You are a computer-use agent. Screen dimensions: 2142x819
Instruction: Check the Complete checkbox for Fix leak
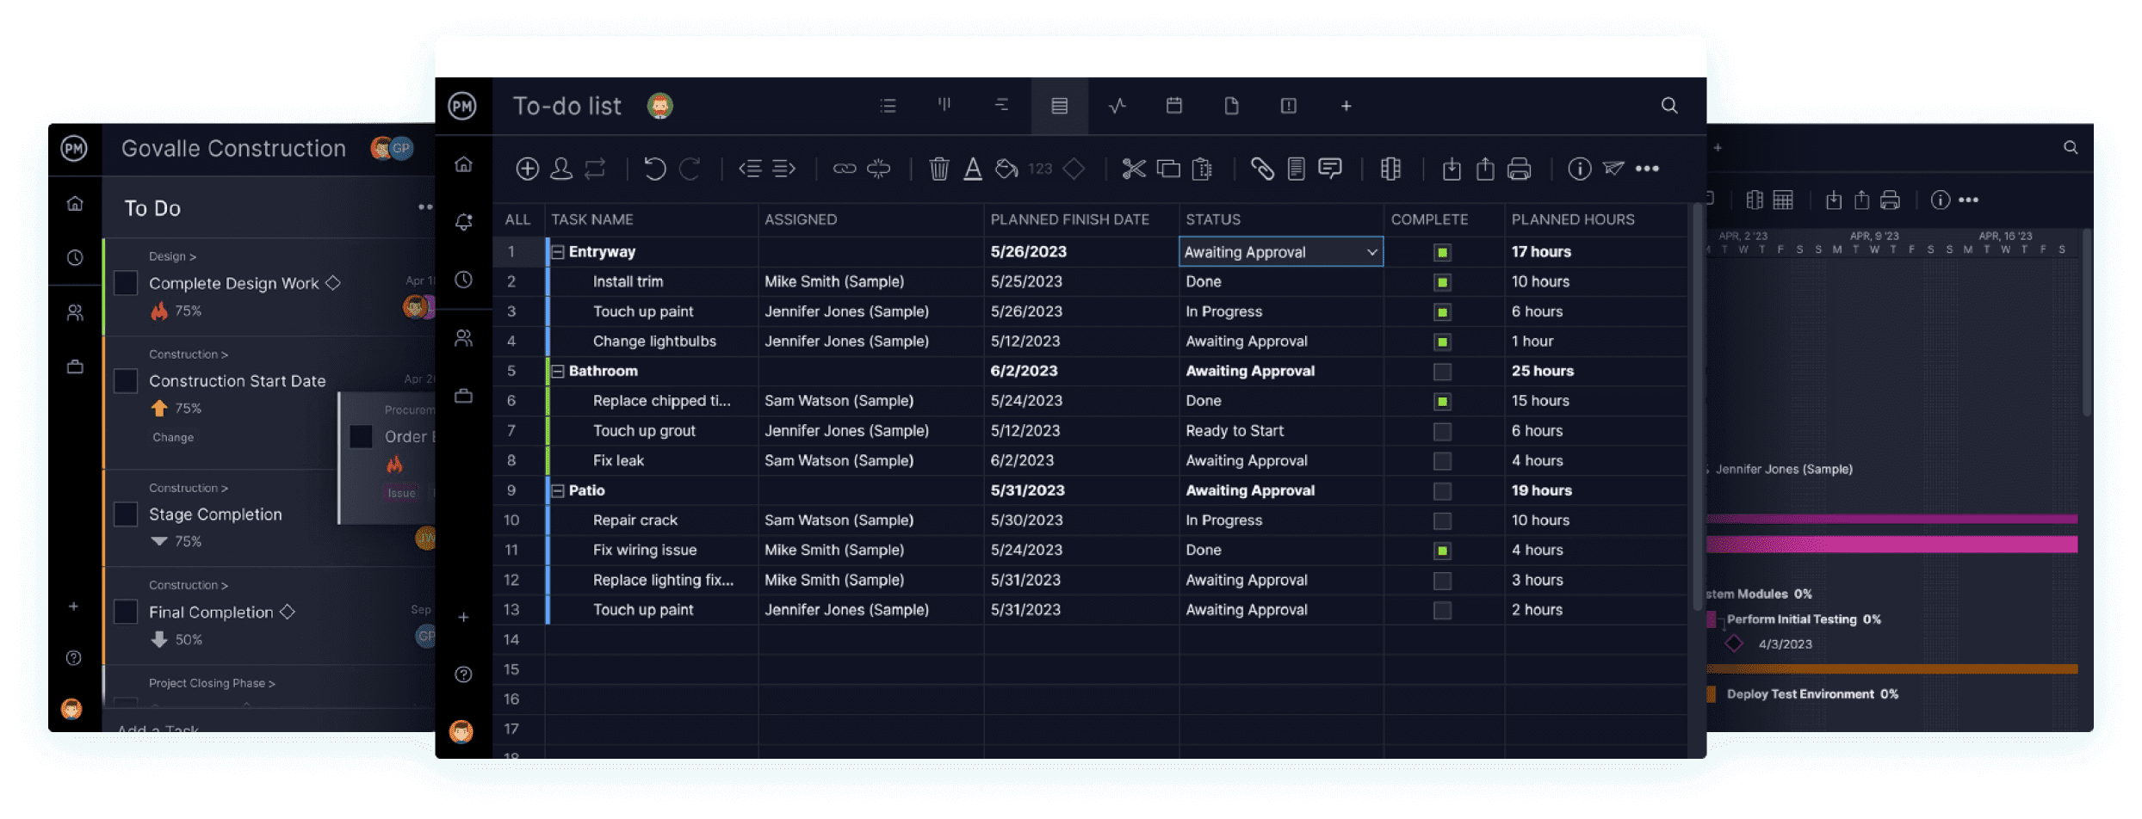pos(1441,460)
